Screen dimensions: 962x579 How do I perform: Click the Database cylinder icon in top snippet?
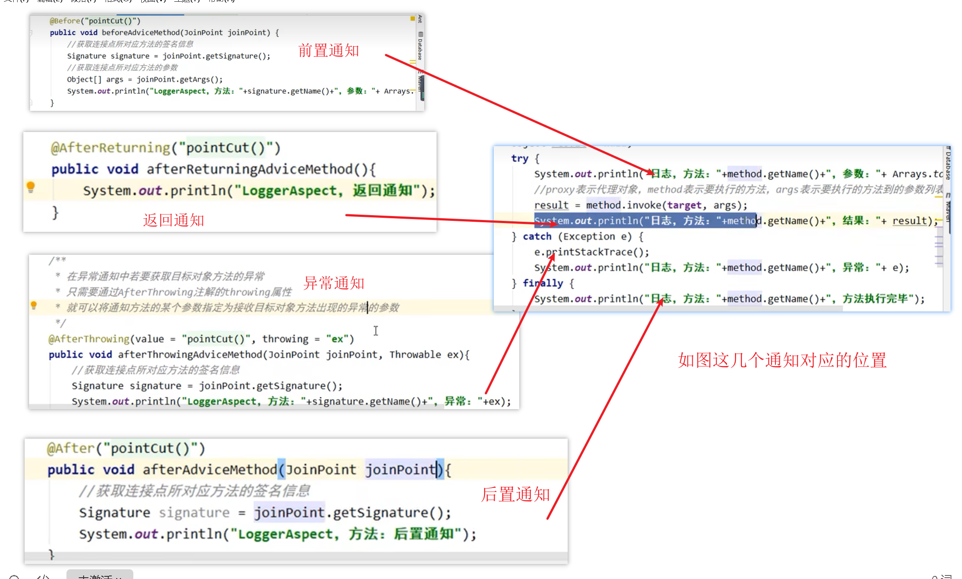[x=420, y=34]
